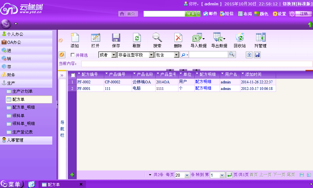Click the 当前内容 text field
The width and height of the screenshot is (313, 188).
197,64
